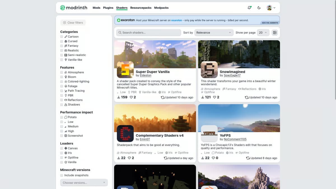The height and width of the screenshot is (189, 336).
Task: Open the Choose versions dropdown
Action: (x=84, y=182)
